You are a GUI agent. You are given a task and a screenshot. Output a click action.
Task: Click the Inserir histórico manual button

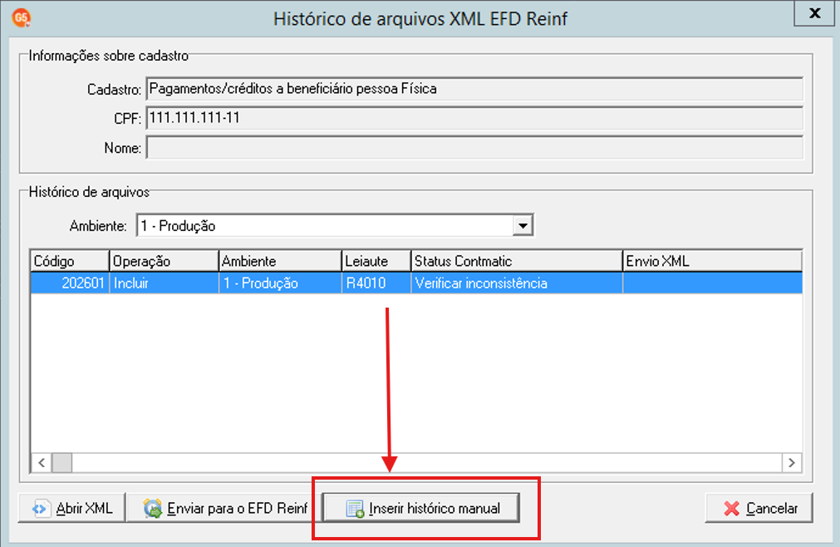421,508
